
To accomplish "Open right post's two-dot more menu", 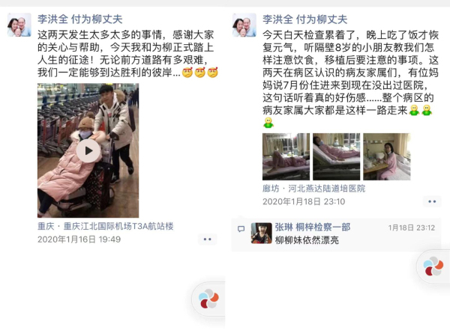I will (432, 201).
